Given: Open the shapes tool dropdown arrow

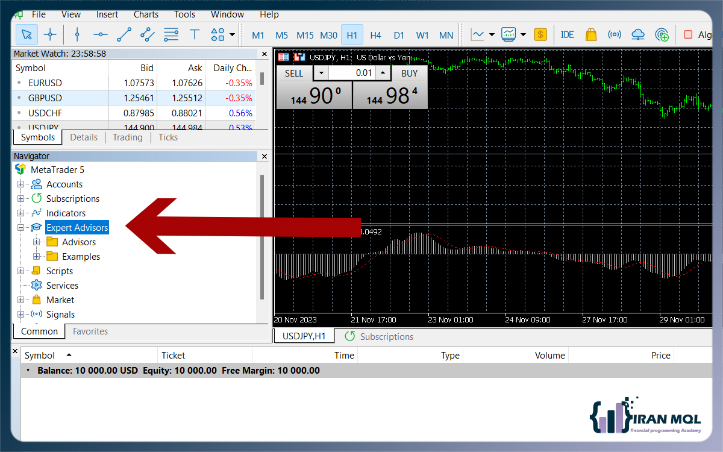Looking at the screenshot, I should 233,35.
